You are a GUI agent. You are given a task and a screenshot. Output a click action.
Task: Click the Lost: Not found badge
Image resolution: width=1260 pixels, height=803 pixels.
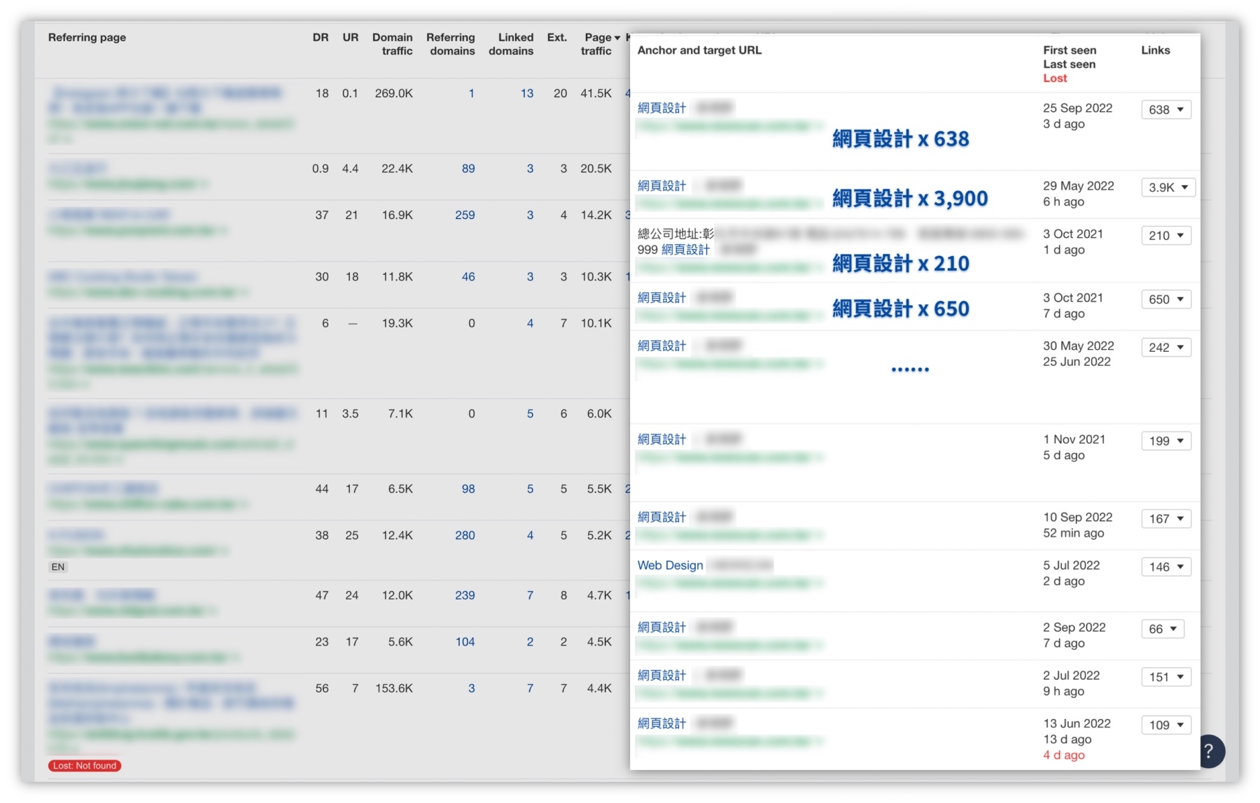85,766
